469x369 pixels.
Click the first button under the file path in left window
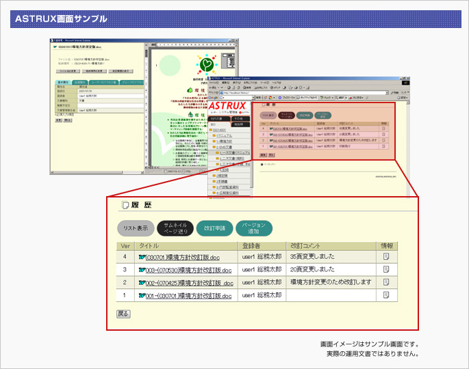(x=68, y=71)
